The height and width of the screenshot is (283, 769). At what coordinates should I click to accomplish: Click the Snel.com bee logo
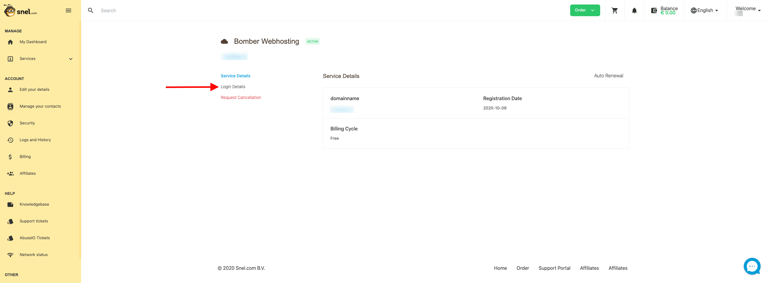[x=20, y=10]
